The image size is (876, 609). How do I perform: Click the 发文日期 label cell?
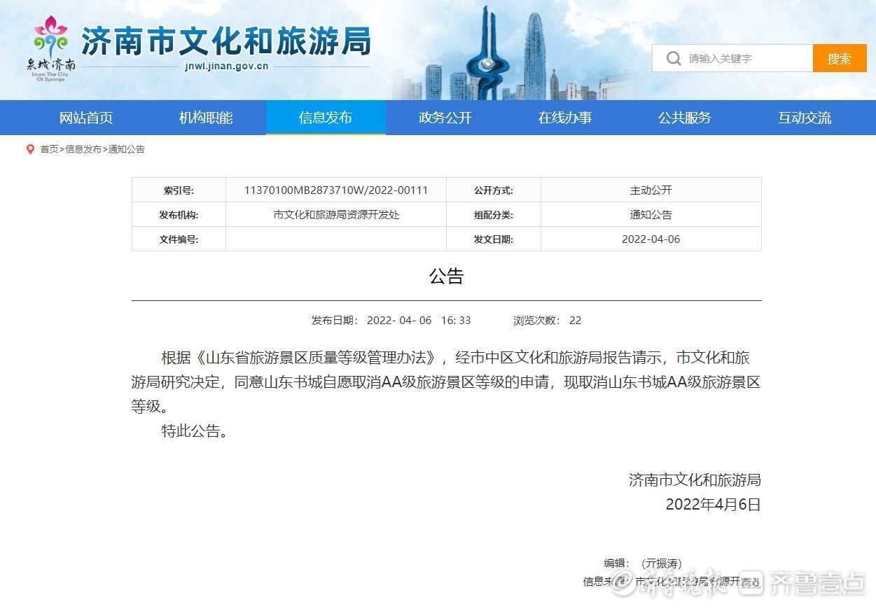494,239
